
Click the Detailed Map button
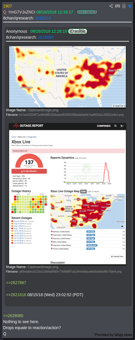click(x=117, y=256)
